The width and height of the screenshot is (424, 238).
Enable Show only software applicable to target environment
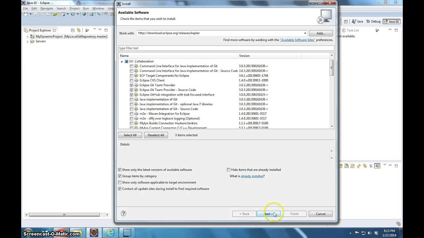coord(120,182)
